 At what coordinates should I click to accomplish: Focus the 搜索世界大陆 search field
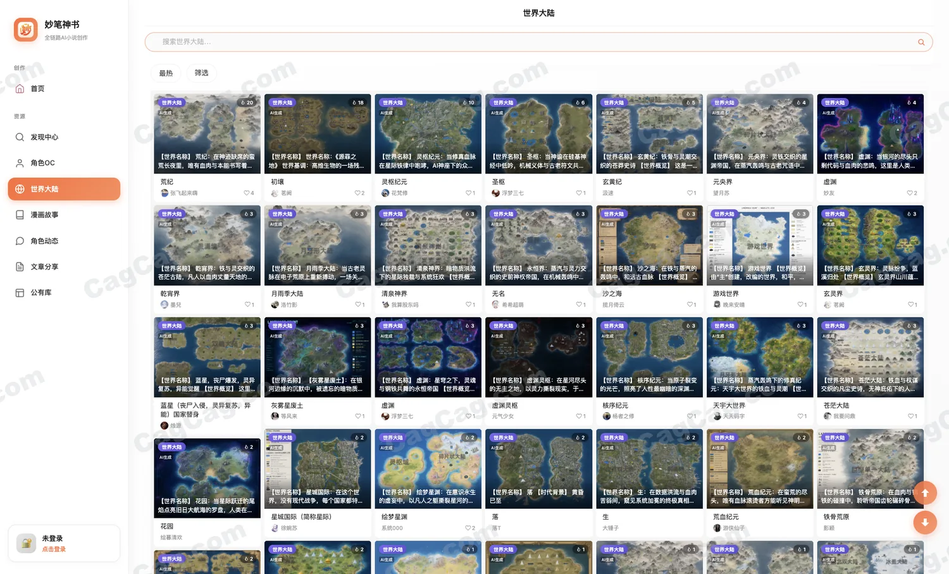click(538, 42)
